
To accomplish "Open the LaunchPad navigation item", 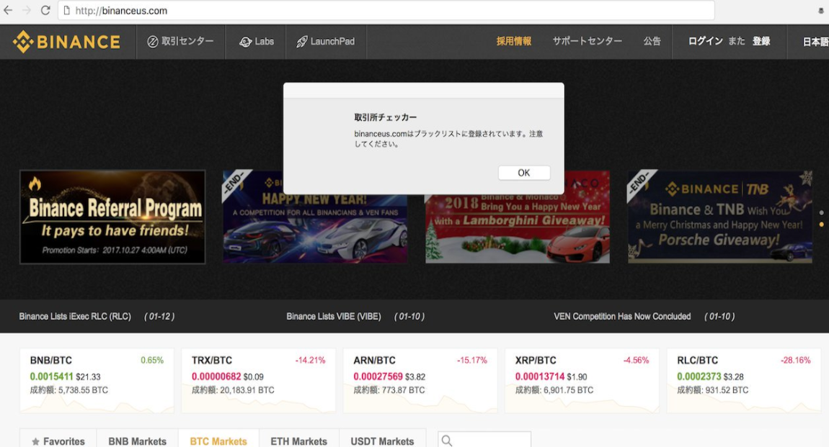I will (x=326, y=41).
